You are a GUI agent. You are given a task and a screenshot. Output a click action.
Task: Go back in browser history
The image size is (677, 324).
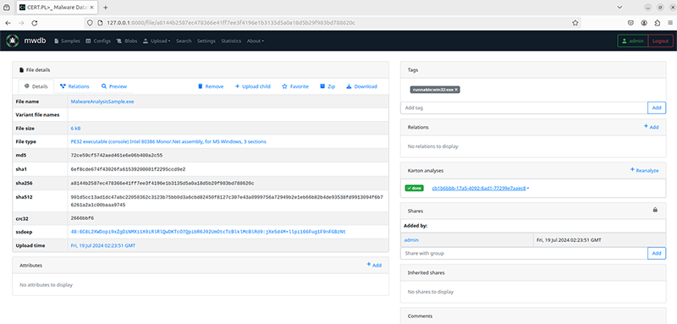click(8, 23)
